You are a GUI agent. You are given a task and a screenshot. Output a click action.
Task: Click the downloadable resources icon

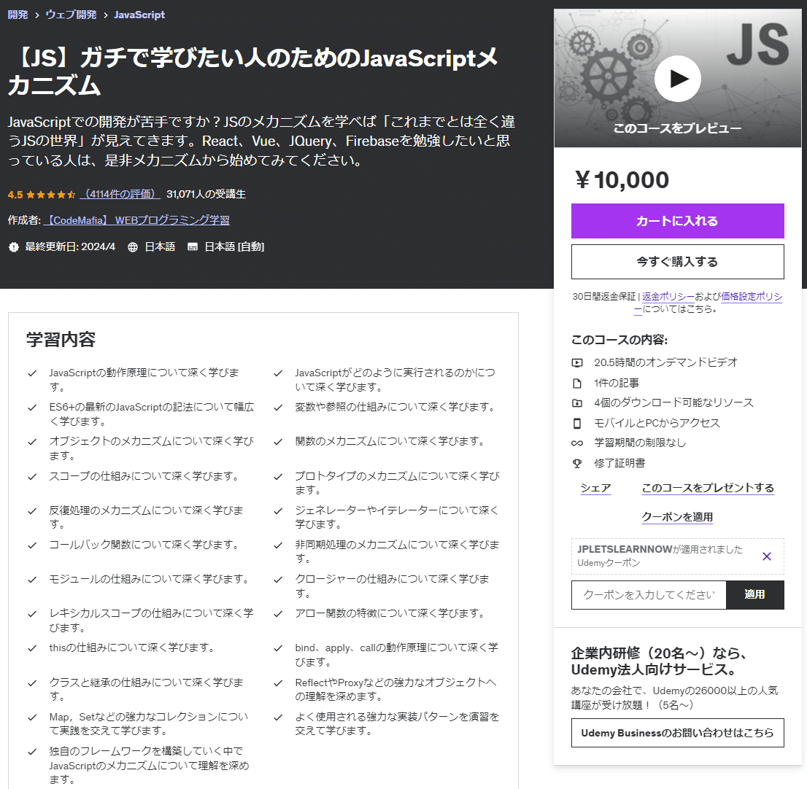click(x=577, y=403)
